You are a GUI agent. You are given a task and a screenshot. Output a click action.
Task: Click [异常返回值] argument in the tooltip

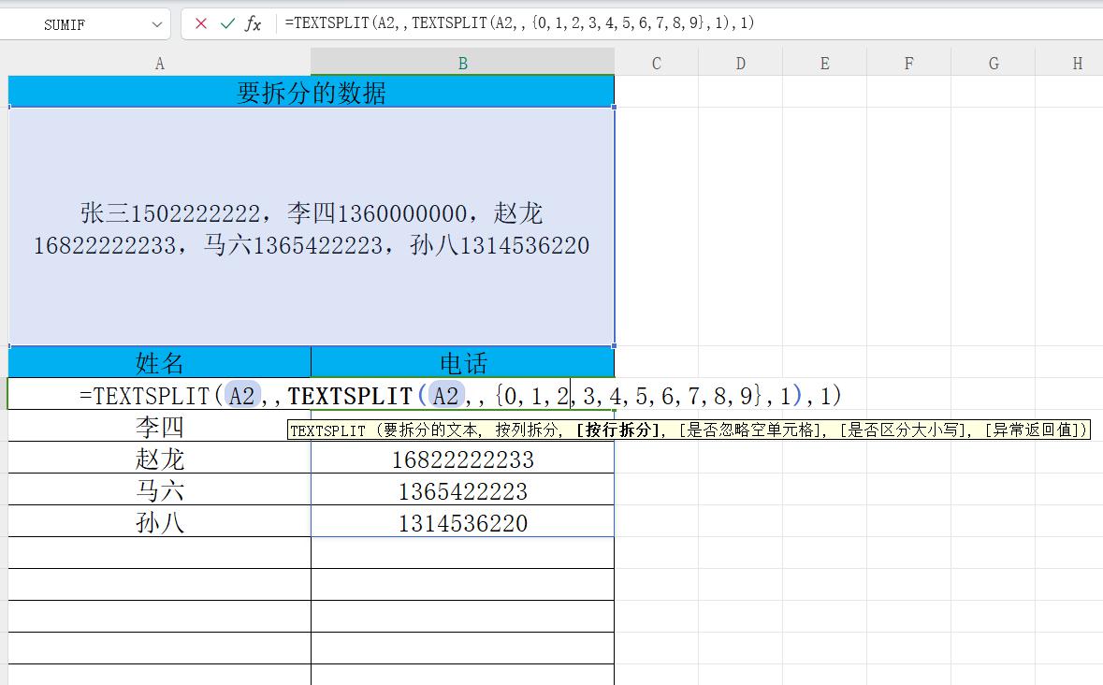coord(1030,430)
